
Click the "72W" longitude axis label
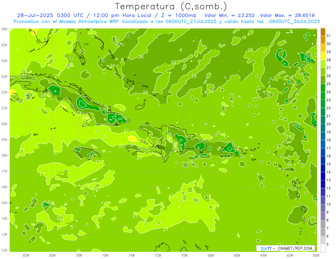(158, 255)
